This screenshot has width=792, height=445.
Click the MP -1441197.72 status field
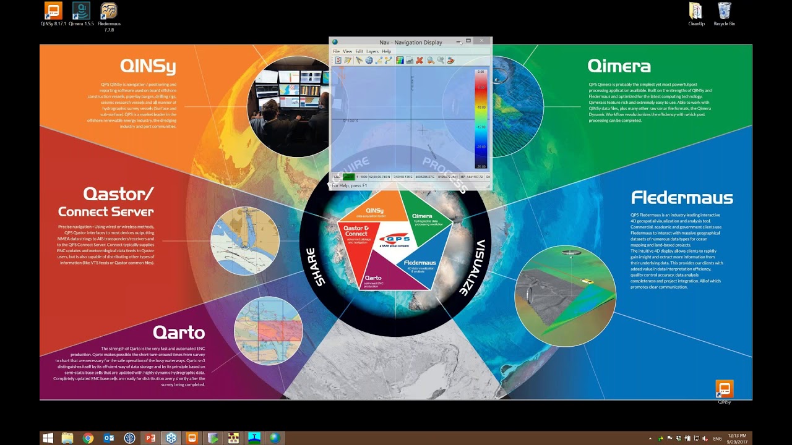[471, 177]
